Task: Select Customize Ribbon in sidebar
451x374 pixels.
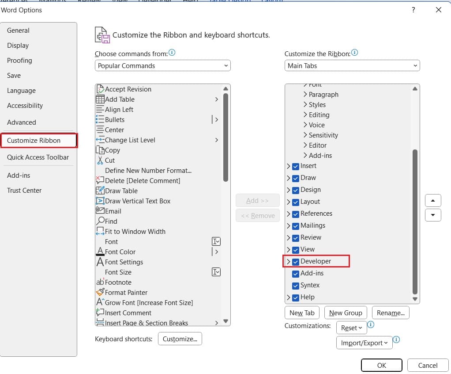Action: click(x=39, y=140)
